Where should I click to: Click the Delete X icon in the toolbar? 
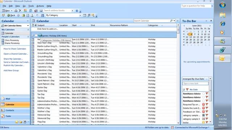pyautogui.click(x=20, y=10)
